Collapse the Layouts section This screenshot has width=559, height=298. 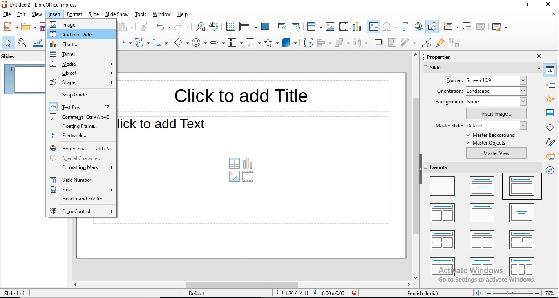point(426,167)
